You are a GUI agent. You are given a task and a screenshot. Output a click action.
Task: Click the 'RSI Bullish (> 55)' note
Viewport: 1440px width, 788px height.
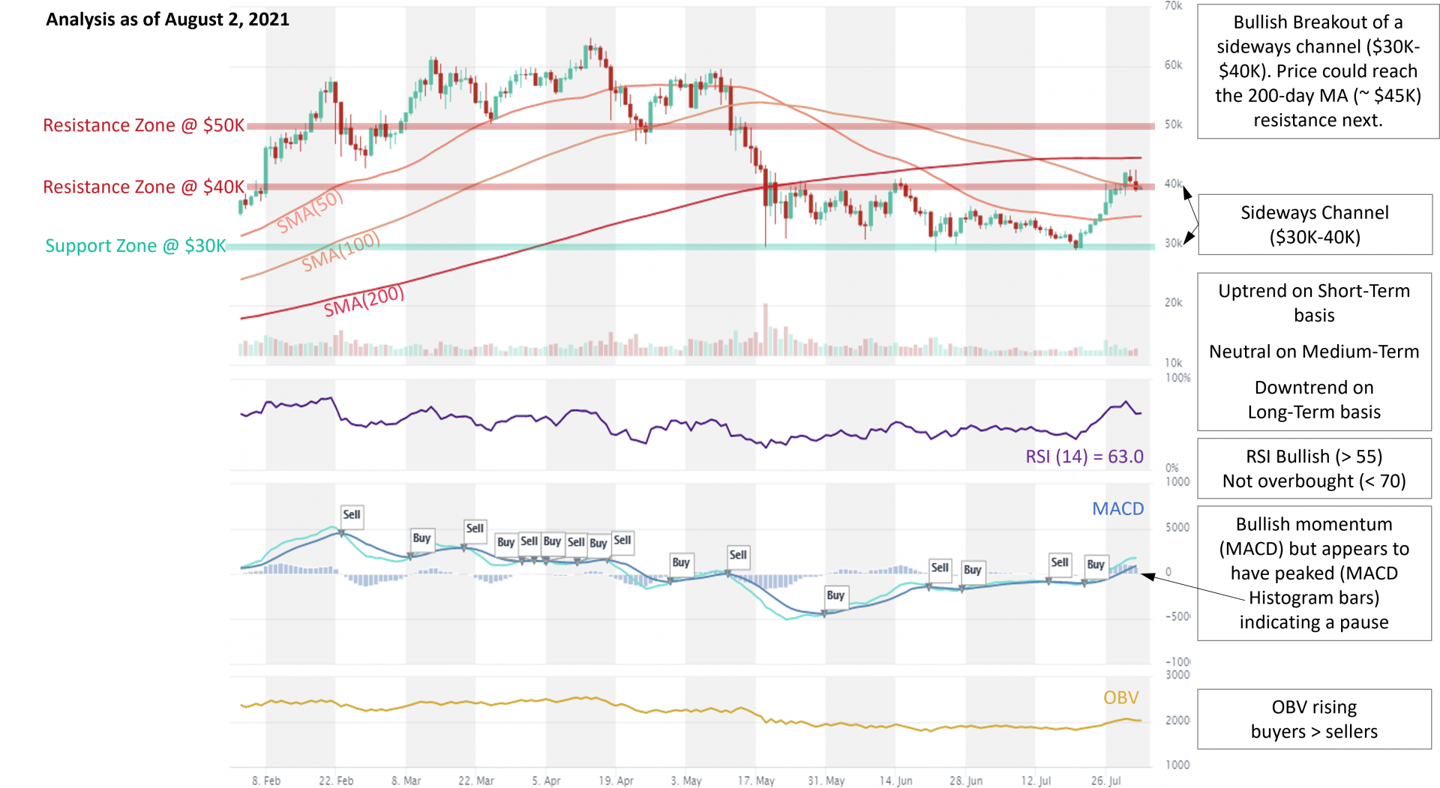click(1314, 469)
